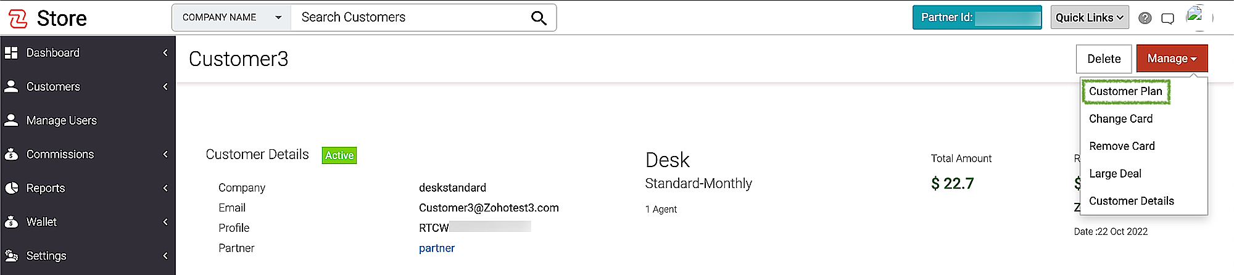This screenshot has width=1234, height=275.
Task: Click the Settings gear icon in sidebar
Action: pyautogui.click(x=11, y=255)
